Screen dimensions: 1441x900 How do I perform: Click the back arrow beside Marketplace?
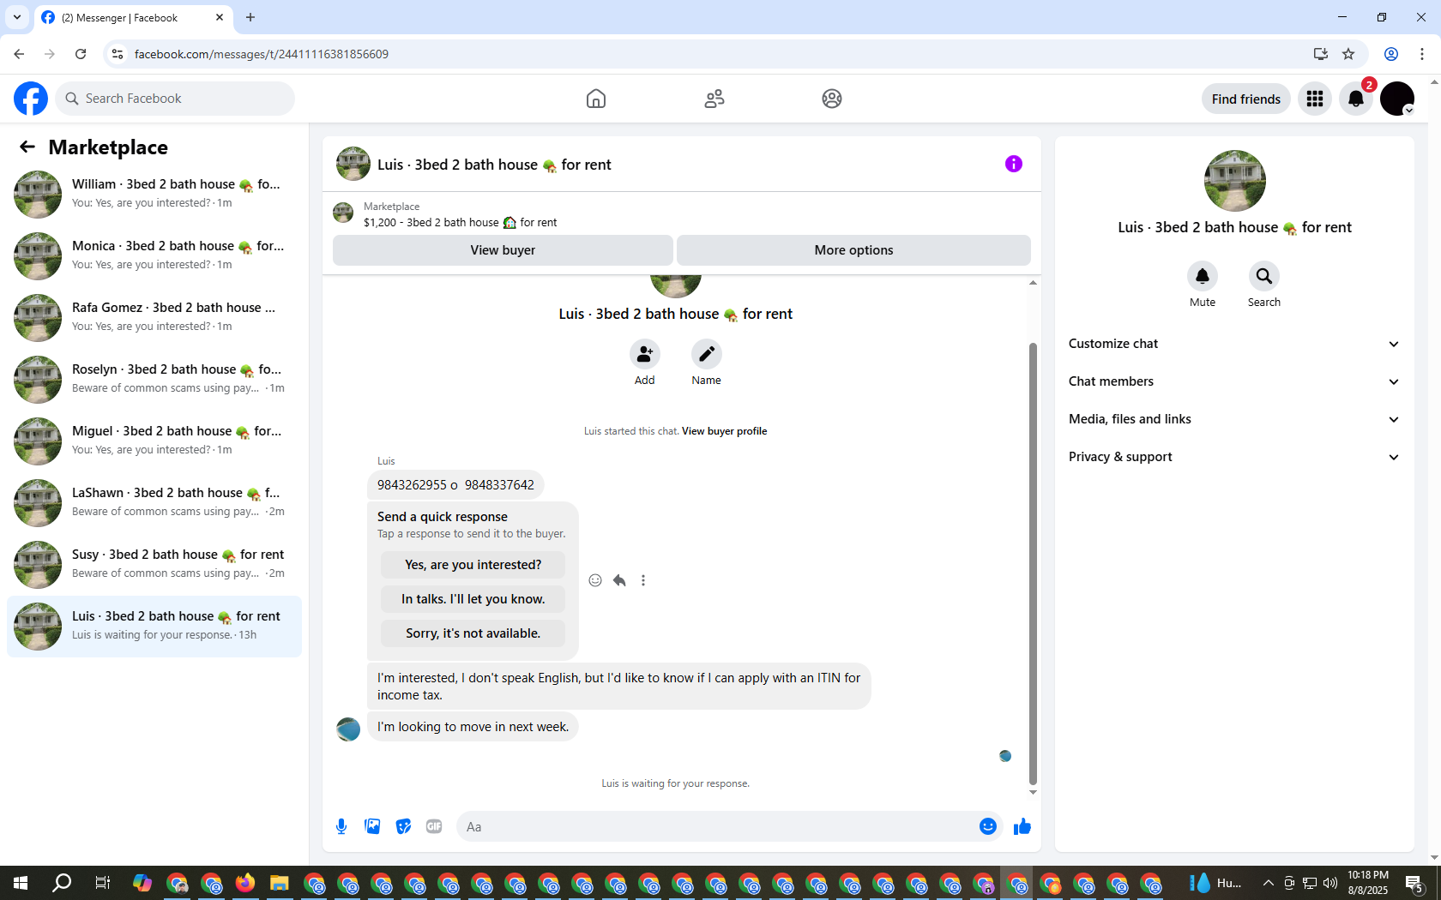pos(27,147)
